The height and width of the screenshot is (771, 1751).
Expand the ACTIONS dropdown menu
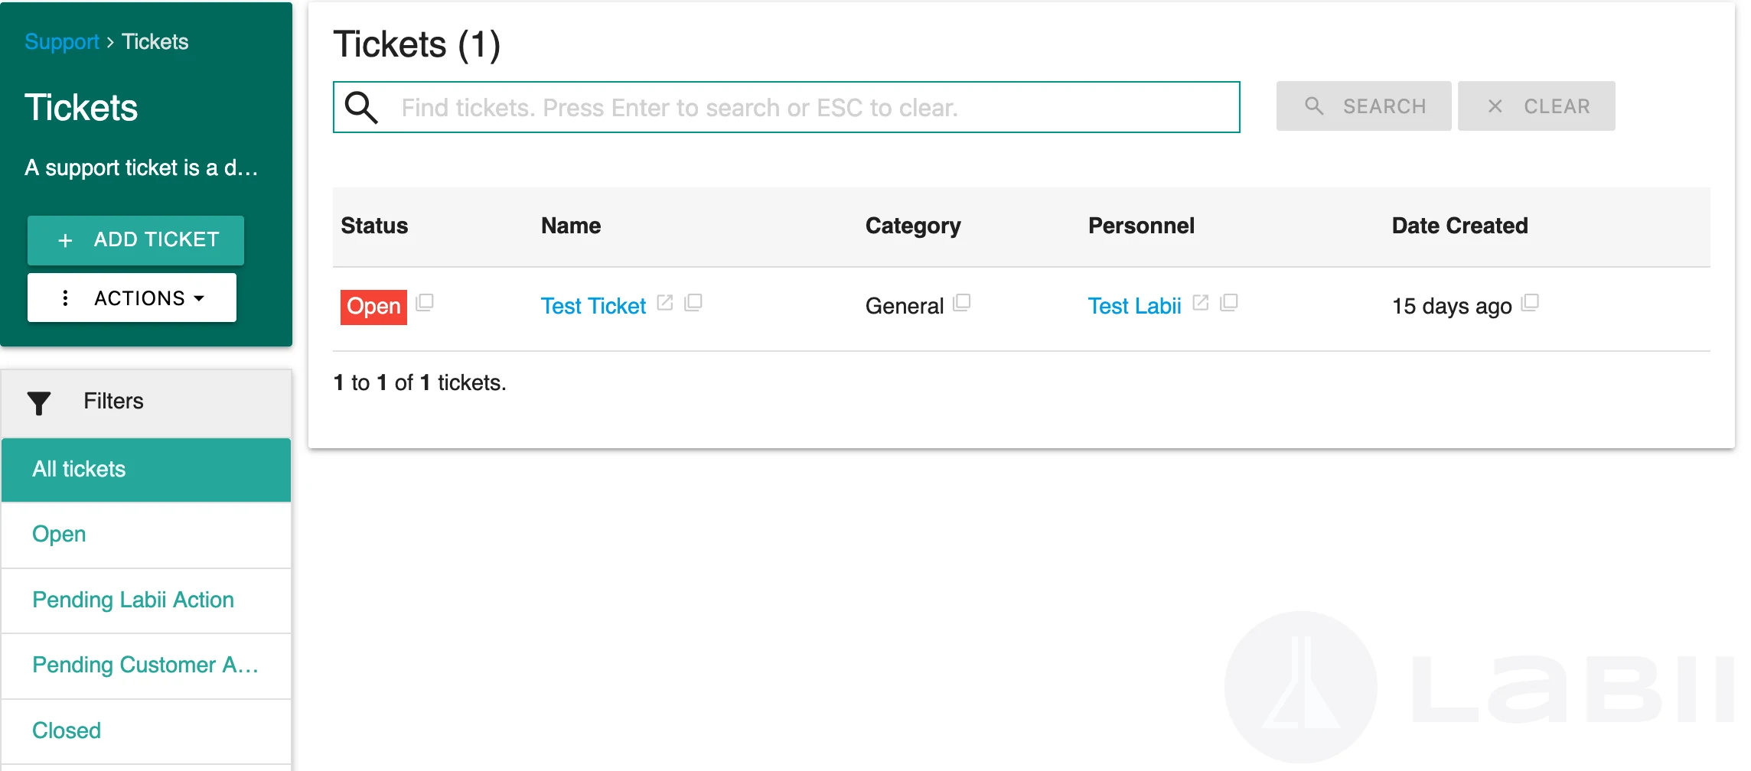coord(132,298)
